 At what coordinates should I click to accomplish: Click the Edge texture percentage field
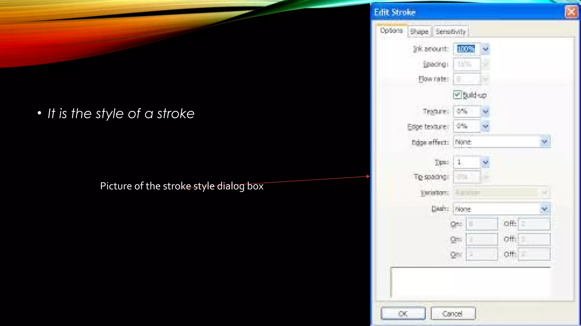tap(467, 126)
